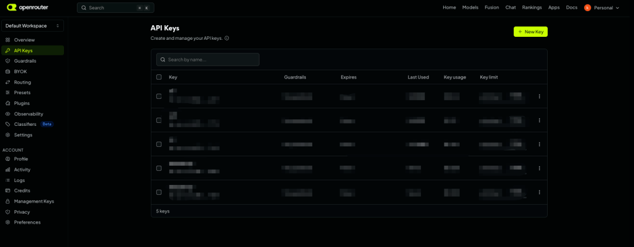This screenshot has height=247, width=634.
Task: Open the Overview sidebar icon
Action: point(8,40)
